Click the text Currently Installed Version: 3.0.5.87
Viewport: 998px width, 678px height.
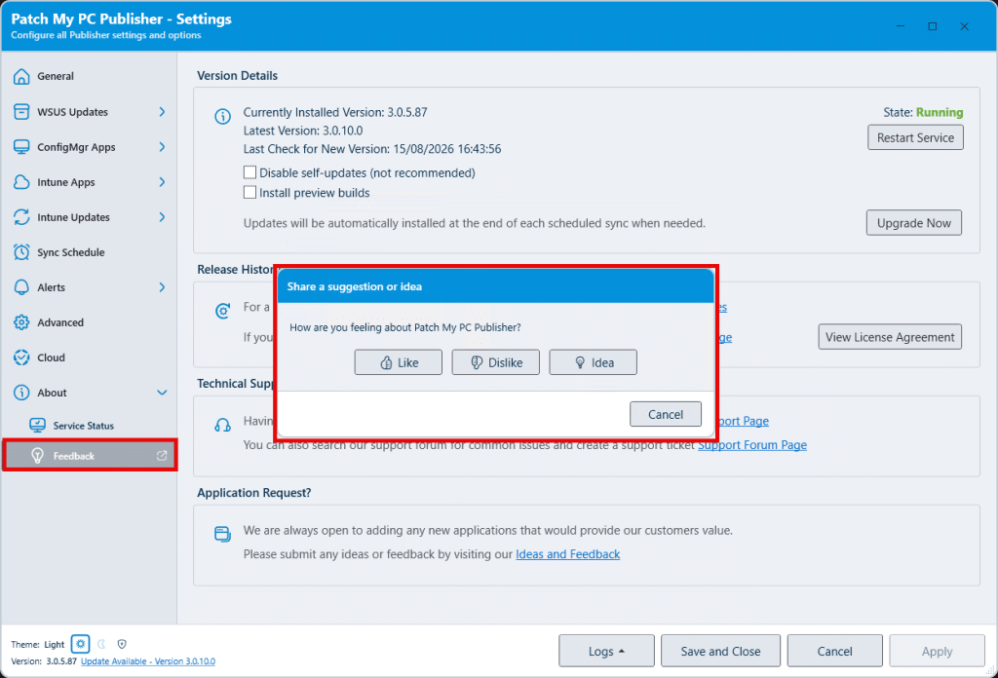coord(335,112)
